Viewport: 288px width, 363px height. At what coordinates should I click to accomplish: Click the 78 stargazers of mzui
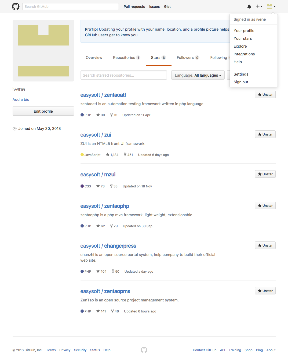point(100,186)
